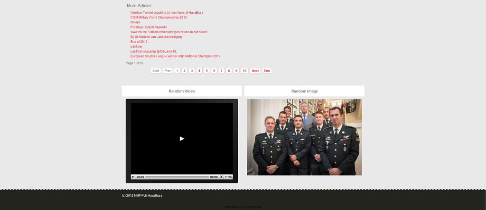The height and width of the screenshot is (210, 486).
Task: Open 'CISM Military World Championship 2013' article
Action: point(159,18)
